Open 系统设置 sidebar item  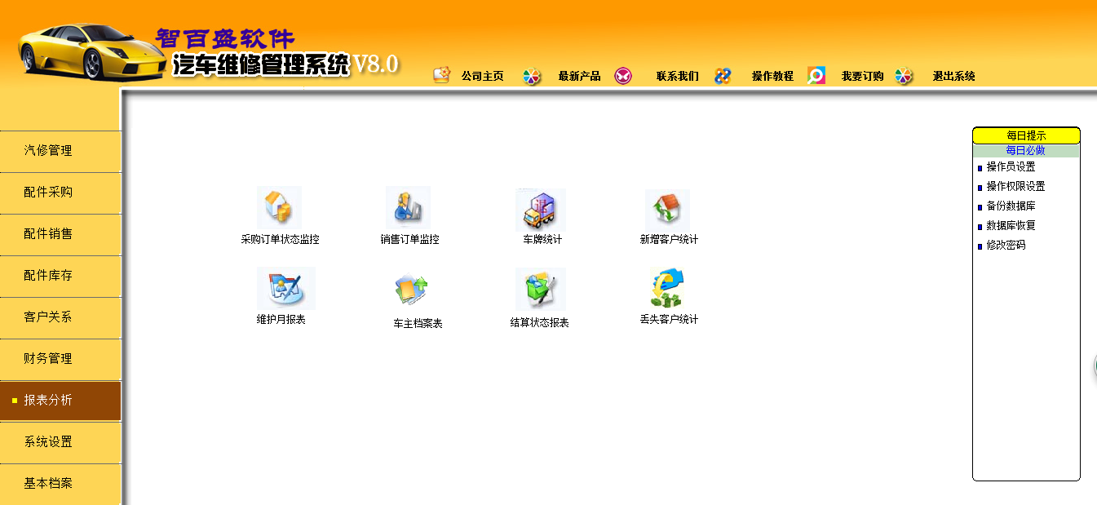click(x=48, y=442)
